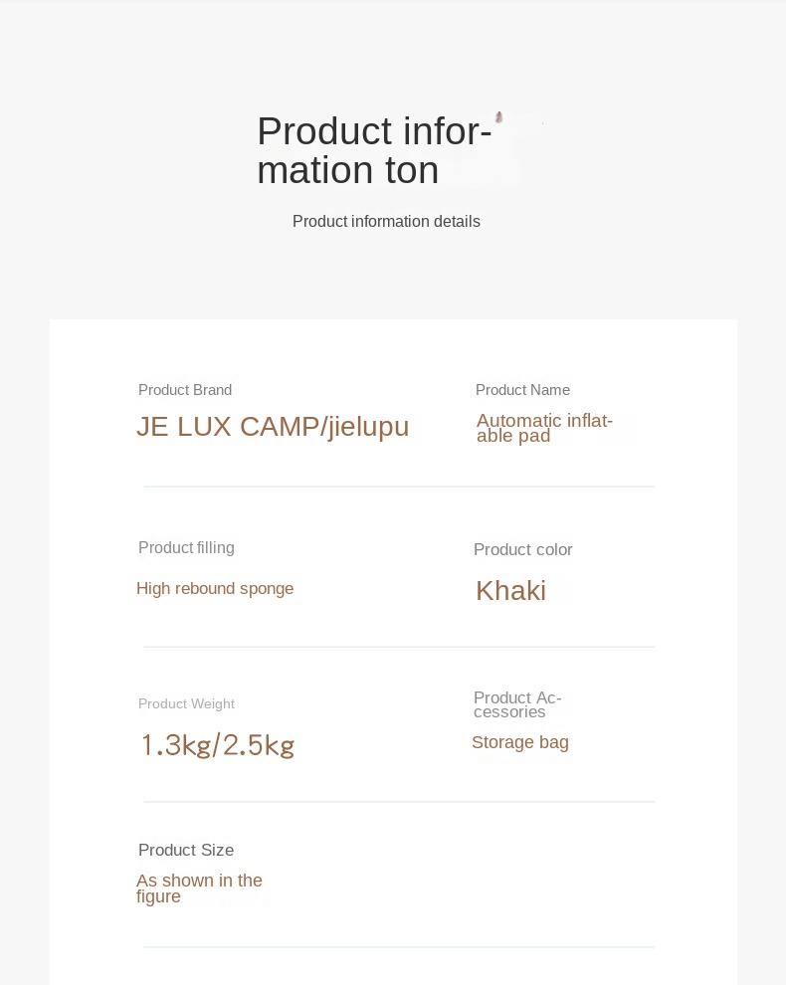Click the divider below the brand row

pos(399,487)
